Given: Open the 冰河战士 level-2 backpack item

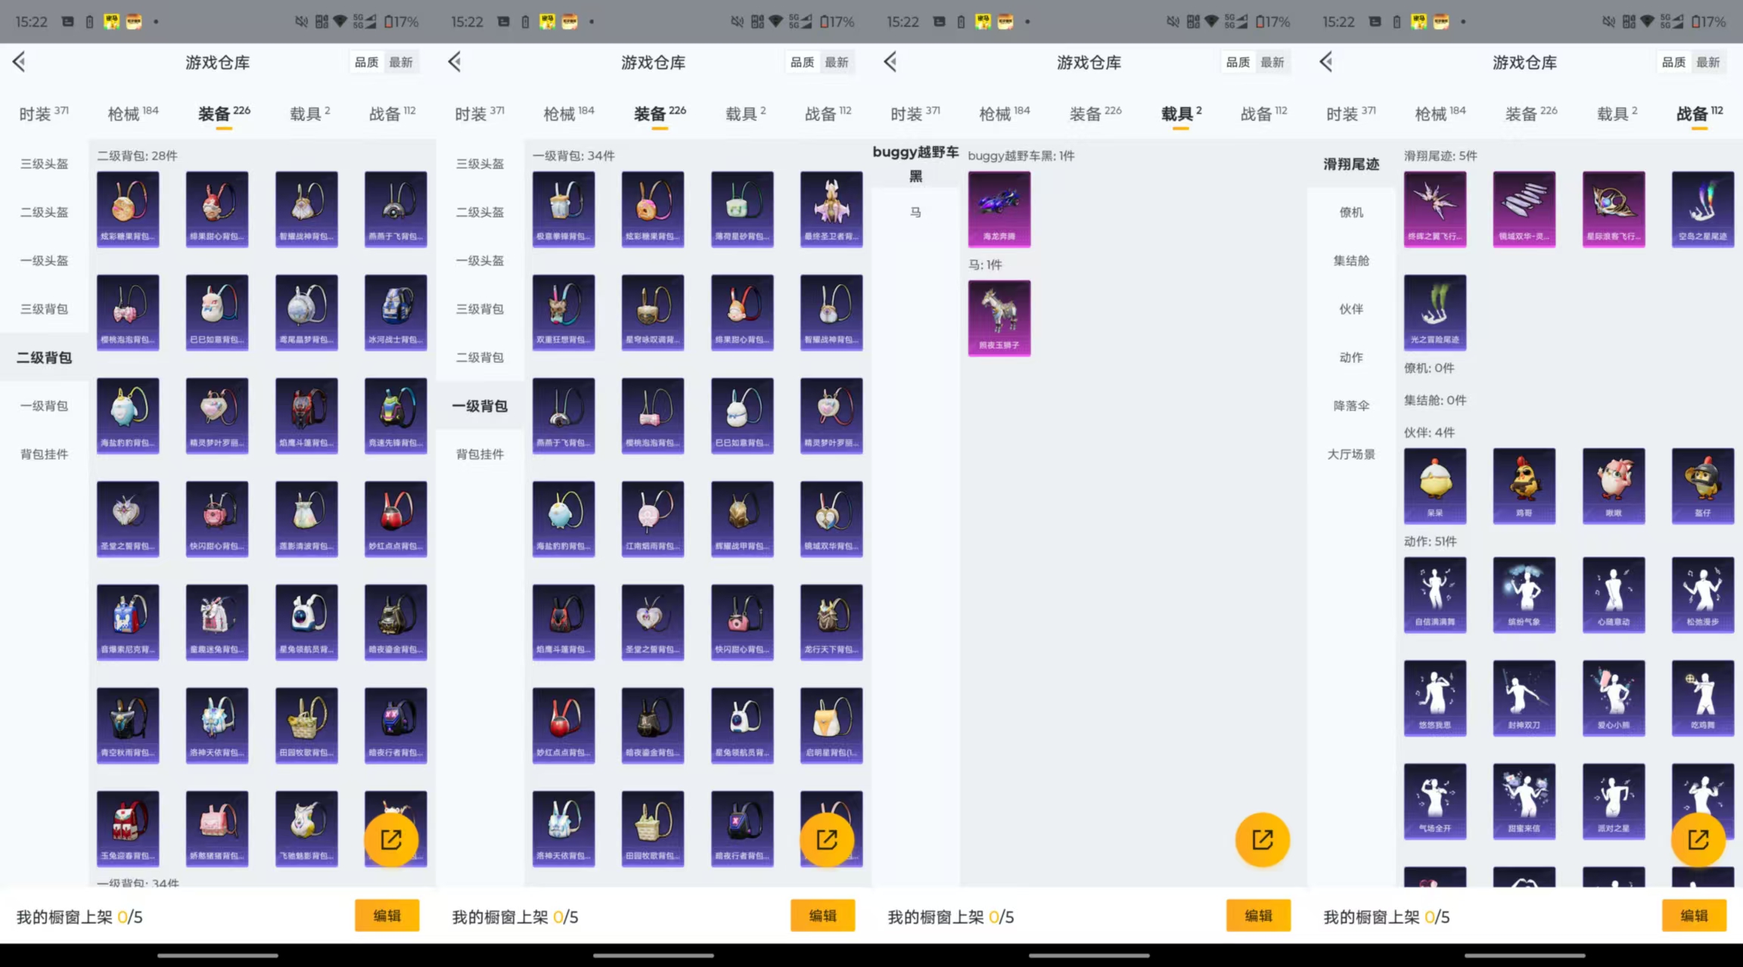Looking at the screenshot, I should 395,311.
